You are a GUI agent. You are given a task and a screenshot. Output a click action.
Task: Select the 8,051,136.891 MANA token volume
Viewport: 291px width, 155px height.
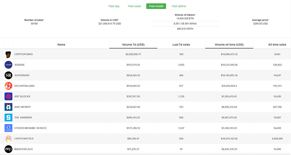tap(185, 24)
